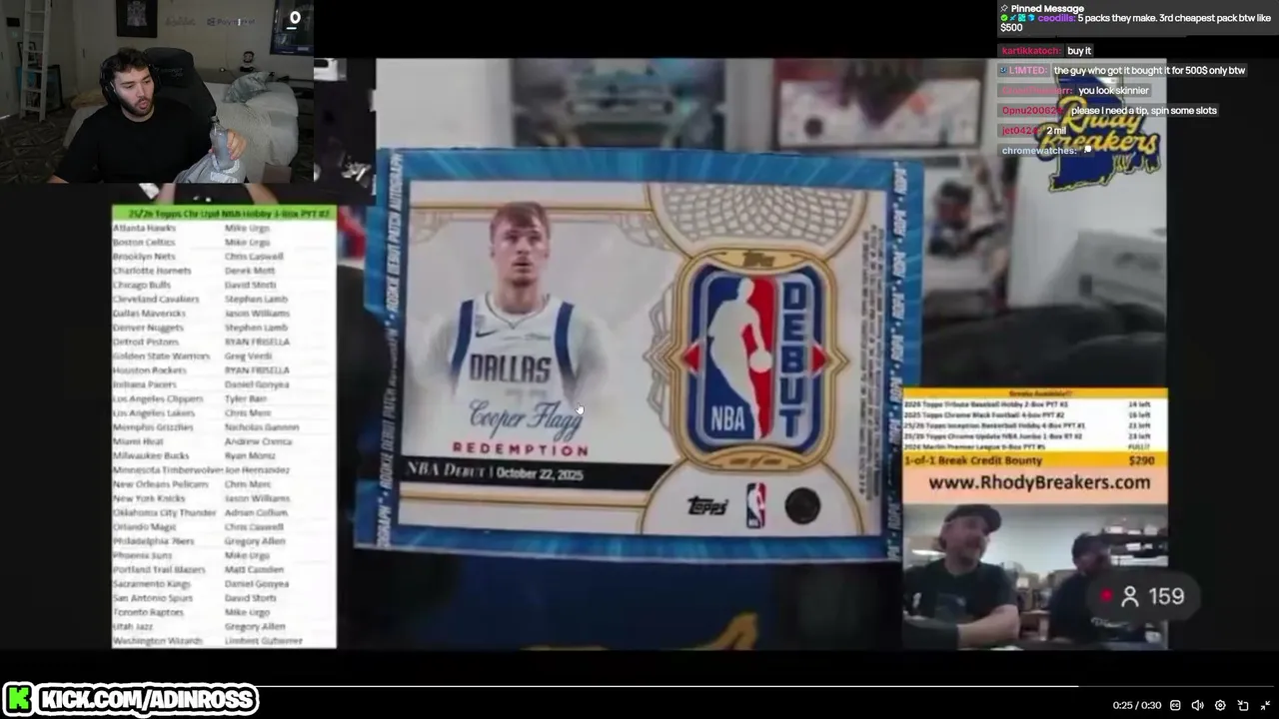Click the chat username L1MTED
The width and height of the screenshot is (1279, 719).
click(1027, 71)
